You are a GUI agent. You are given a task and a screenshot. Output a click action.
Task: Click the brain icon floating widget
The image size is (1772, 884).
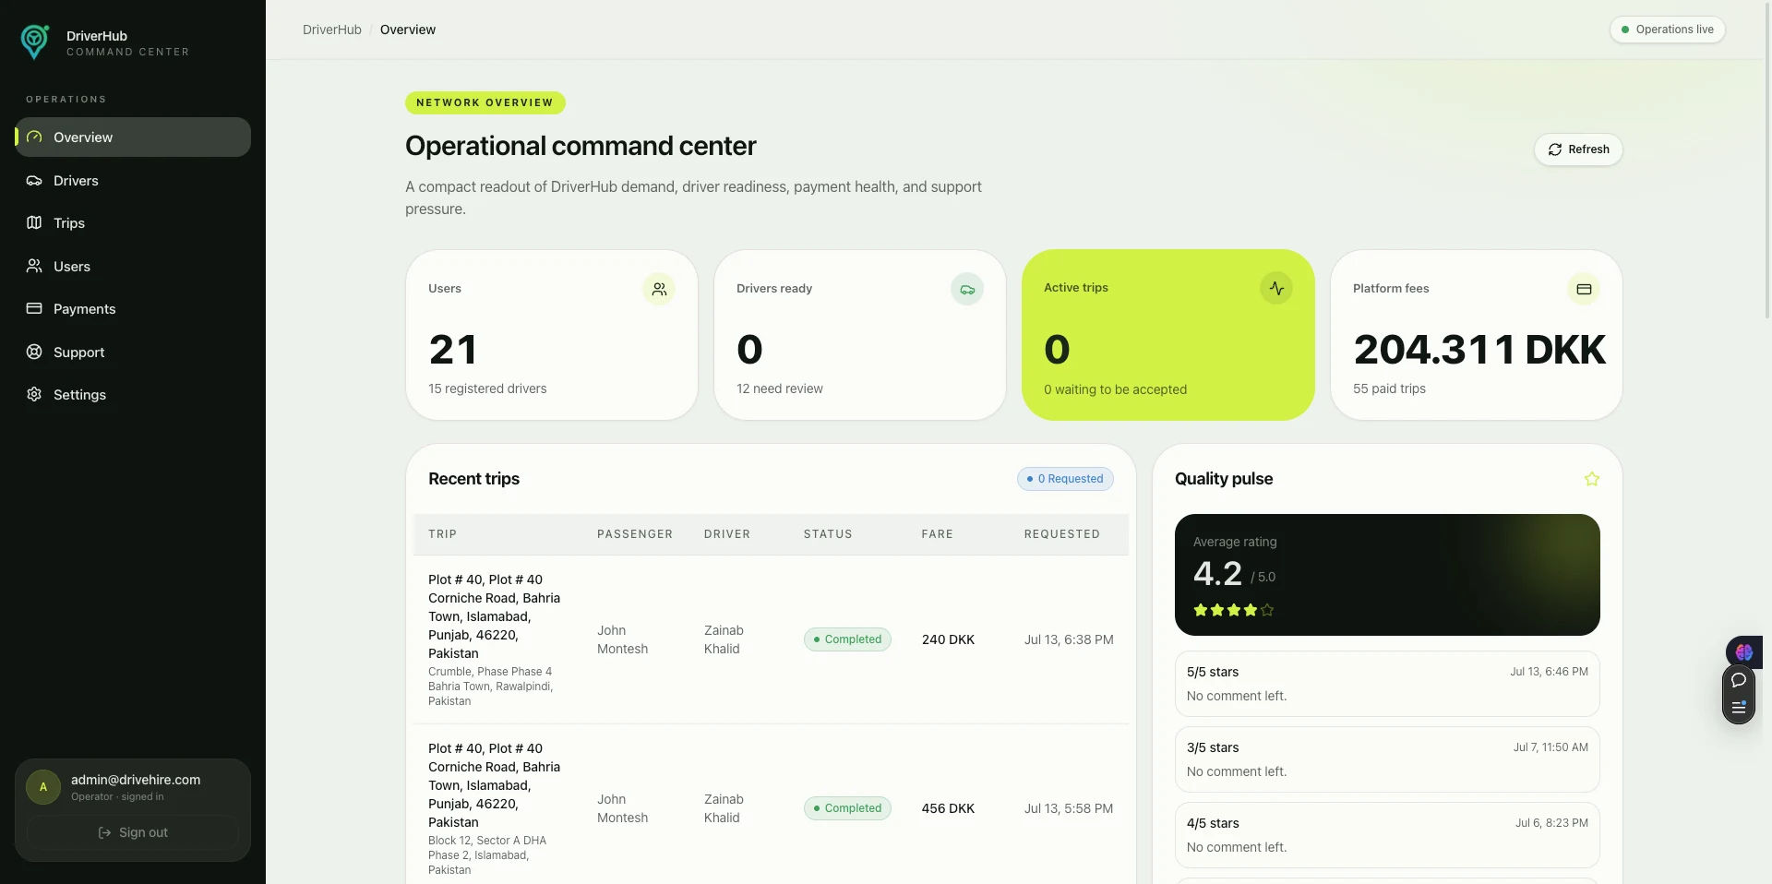1743,651
